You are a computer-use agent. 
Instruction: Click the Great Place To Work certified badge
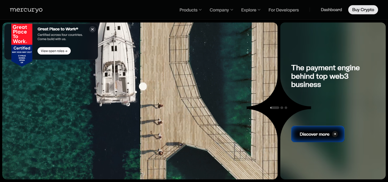[x=22, y=45]
